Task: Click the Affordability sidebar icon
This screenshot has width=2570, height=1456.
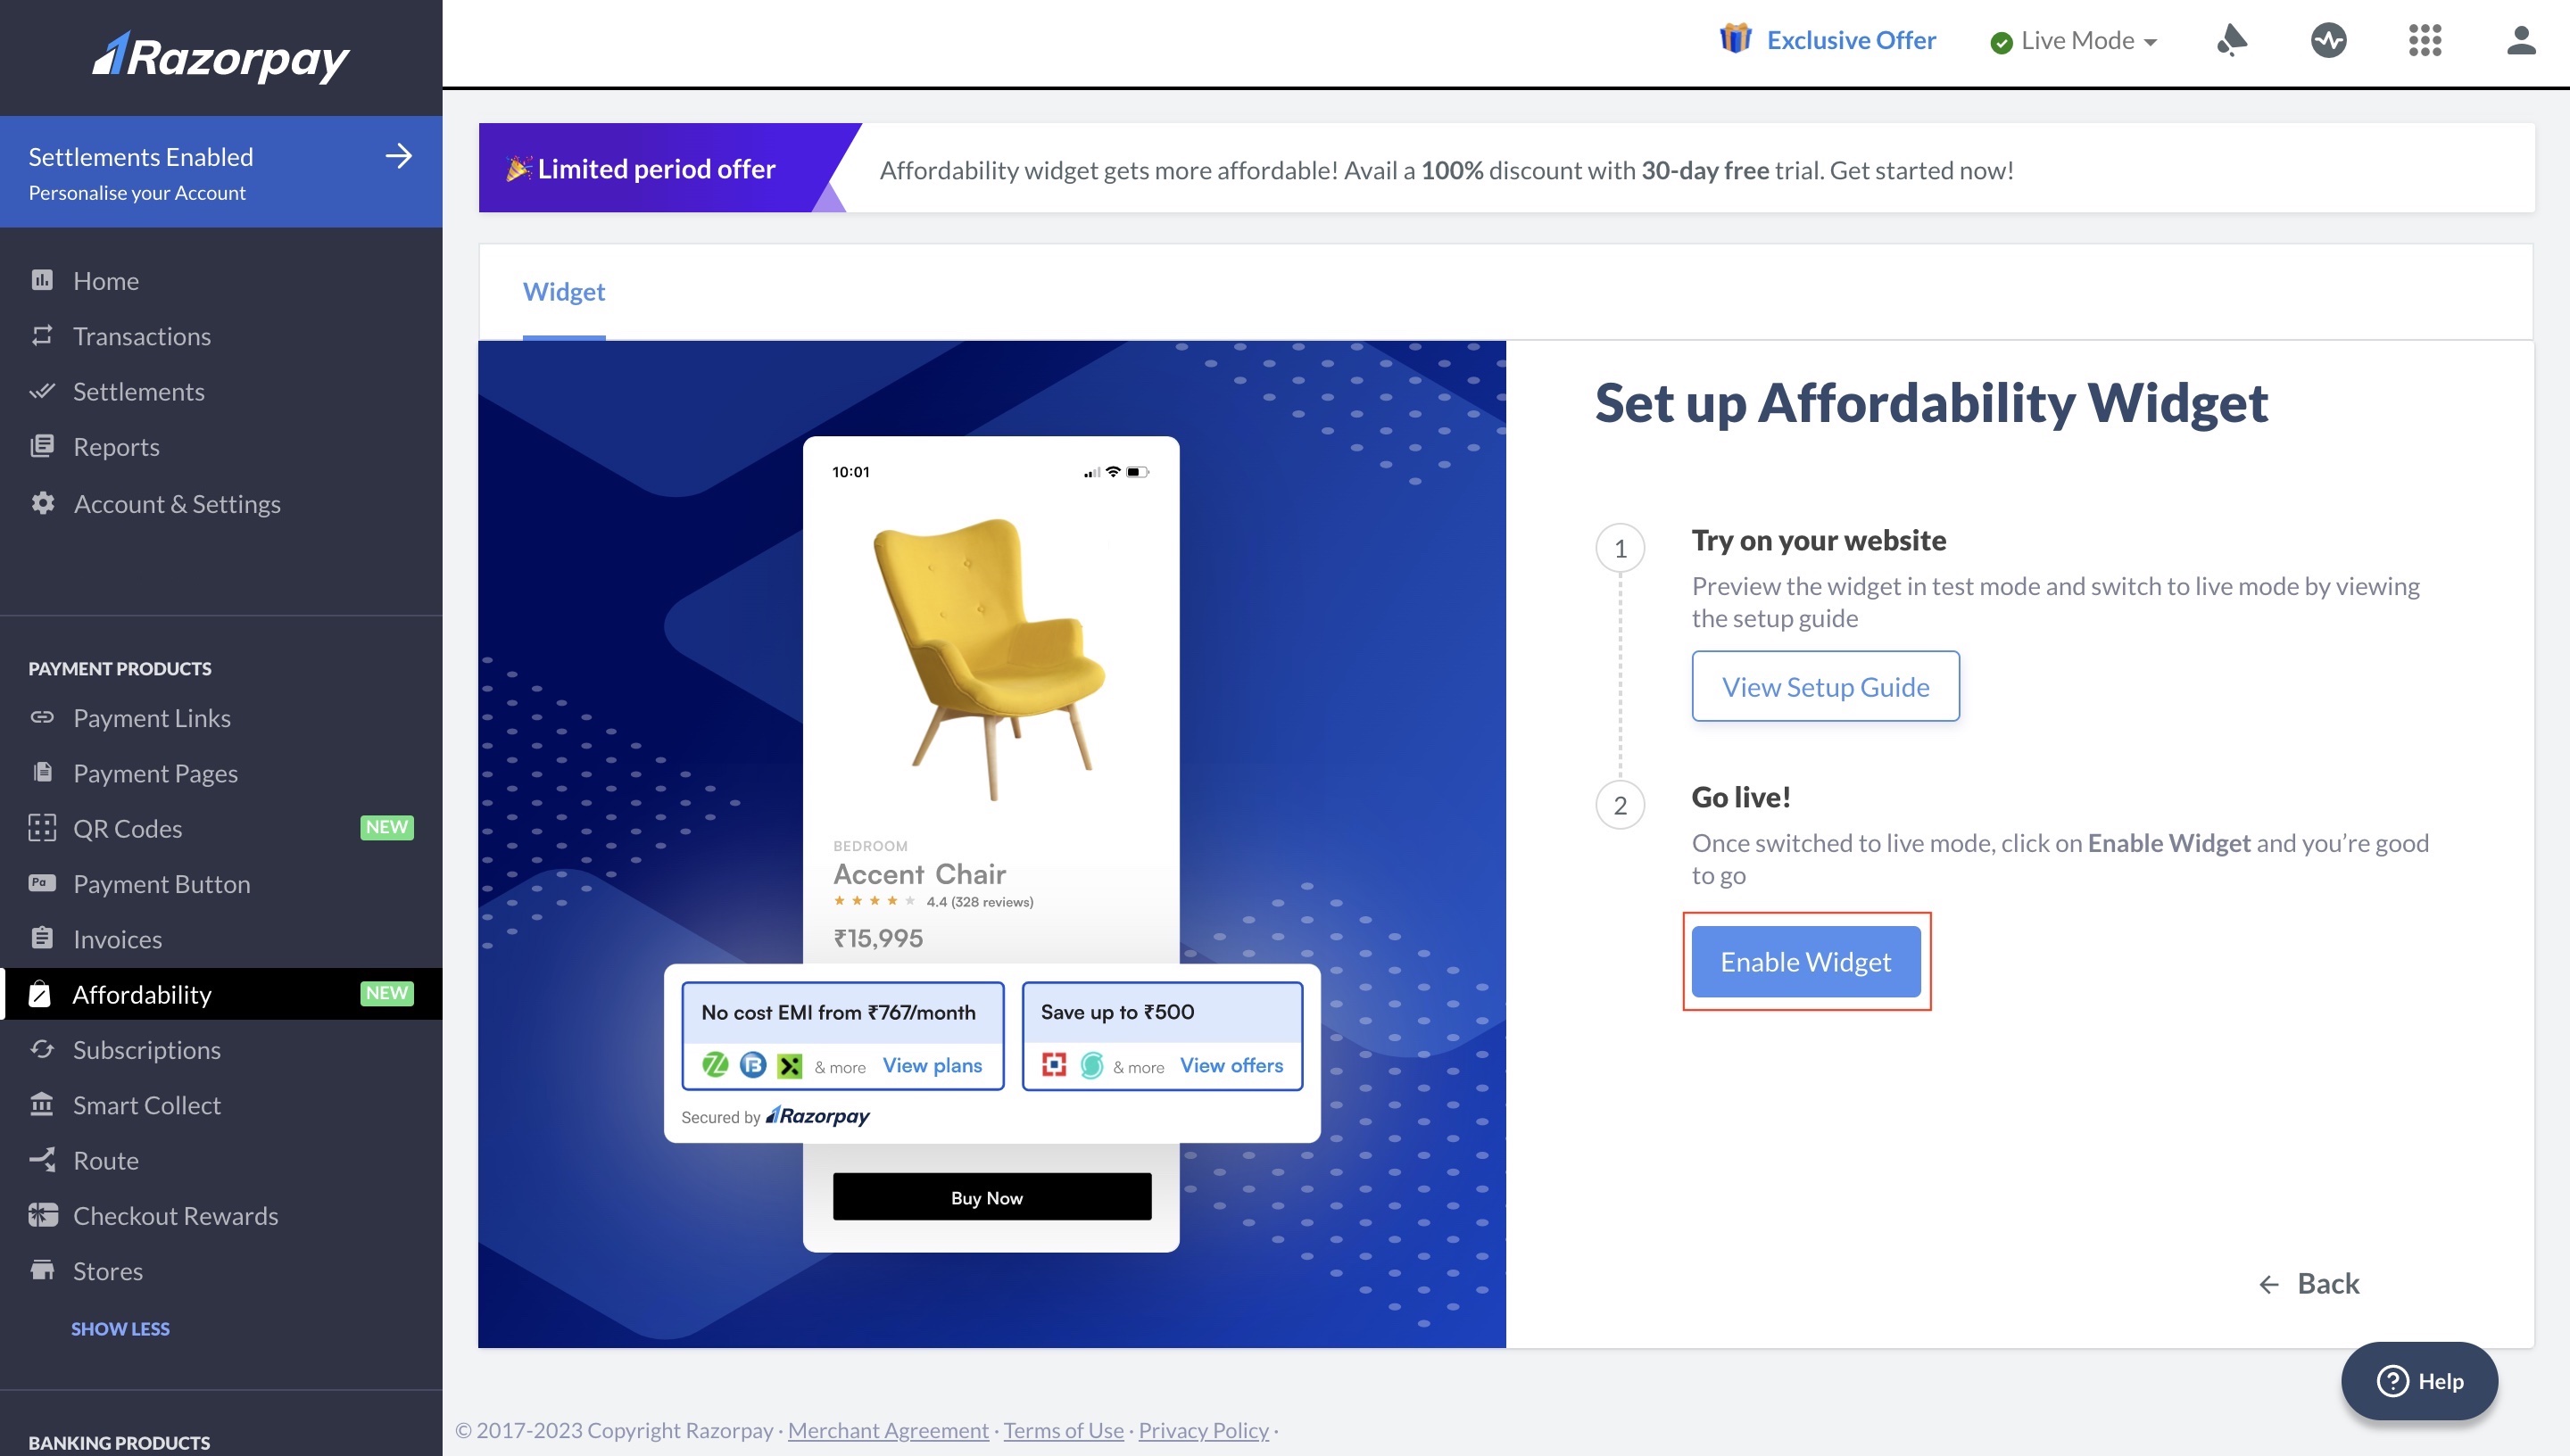Action: (42, 992)
